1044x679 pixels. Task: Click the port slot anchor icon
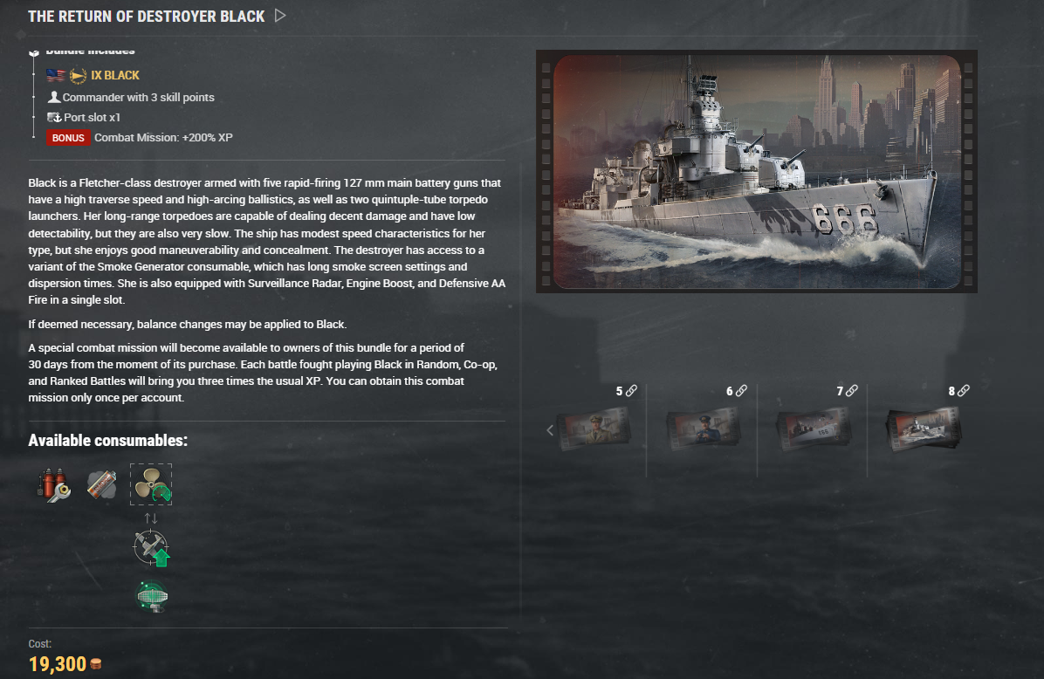pos(54,117)
